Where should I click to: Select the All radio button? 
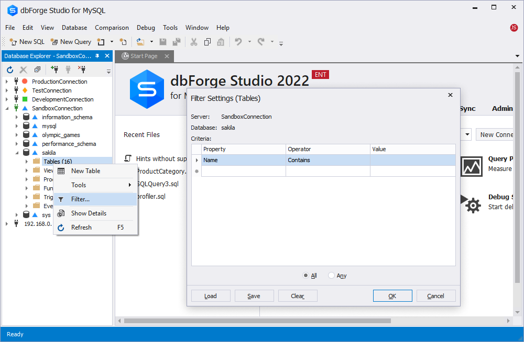(x=306, y=276)
